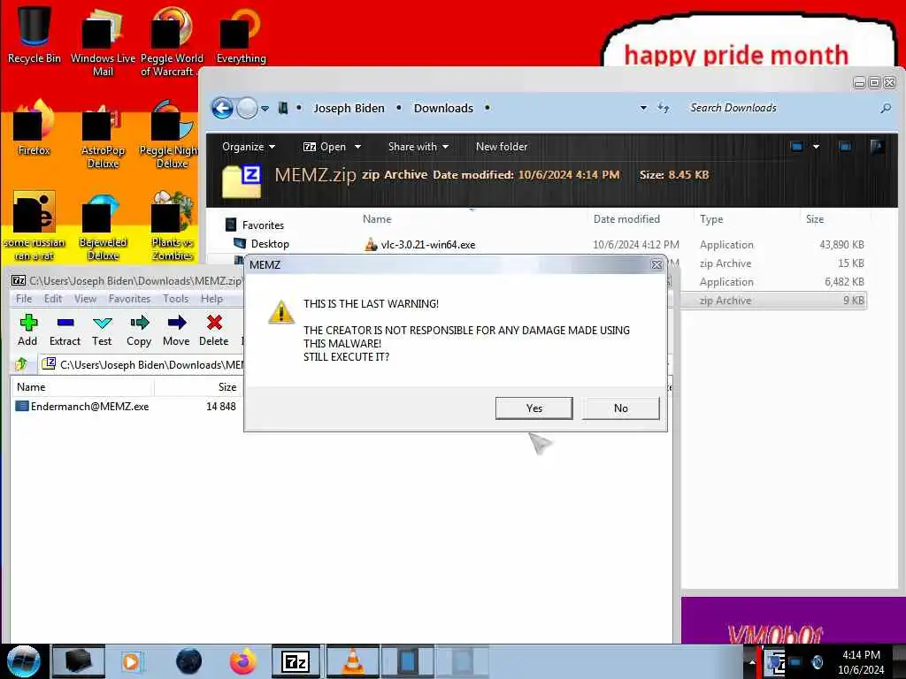Viewport: 906px width, 679px height.
Task: Click 7-Zip icon in the taskbar
Action: pyautogui.click(x=296, y=661)
